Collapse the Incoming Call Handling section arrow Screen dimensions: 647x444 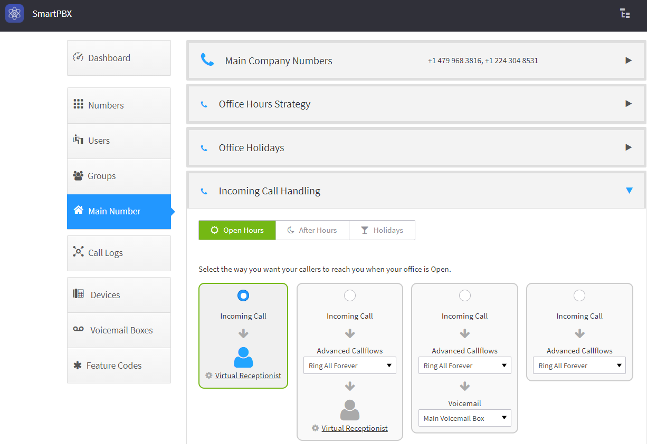629,191
